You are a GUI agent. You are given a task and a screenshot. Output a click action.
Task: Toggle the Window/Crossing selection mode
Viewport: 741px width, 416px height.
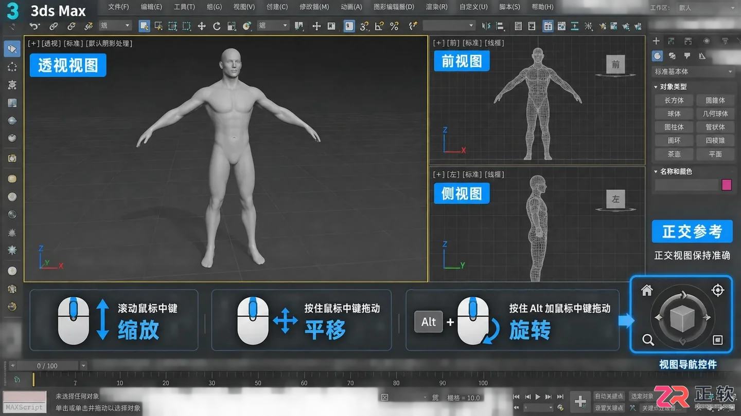coord(186,26)
